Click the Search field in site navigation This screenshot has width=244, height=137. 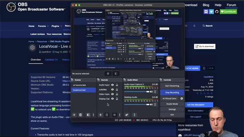point(207,26)
